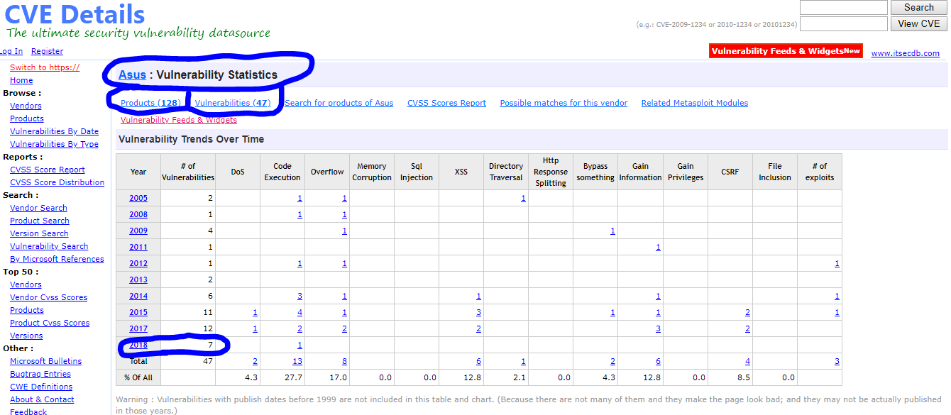Open CVSS Score Distribution report
Viewport: 951px width, 415px height.
tap(57, 182)
